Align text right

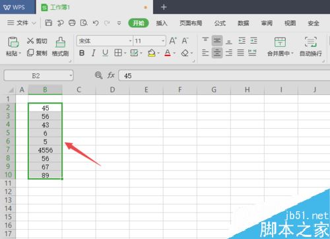(x=229, y=53)
